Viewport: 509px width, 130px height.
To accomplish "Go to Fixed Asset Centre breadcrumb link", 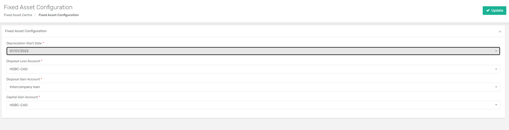I will (18, 15).
